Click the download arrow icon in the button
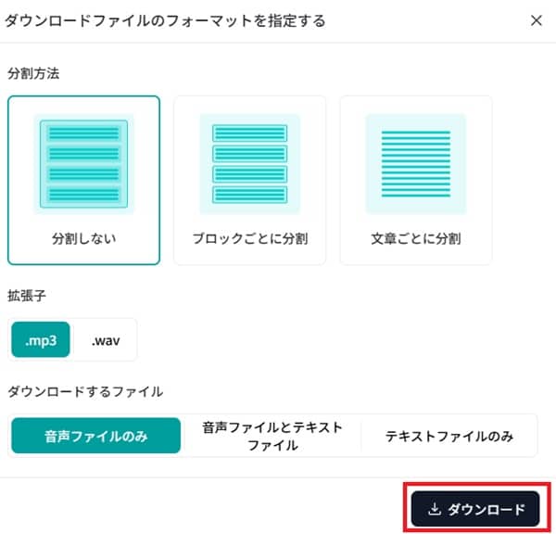 pyautogui.click(x=435, y=509)
